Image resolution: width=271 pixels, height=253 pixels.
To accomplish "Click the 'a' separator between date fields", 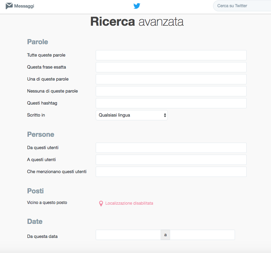I will 165,235.
